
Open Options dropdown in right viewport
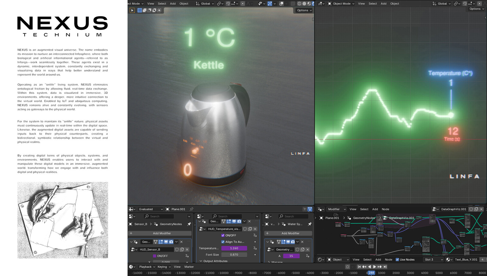477,9
